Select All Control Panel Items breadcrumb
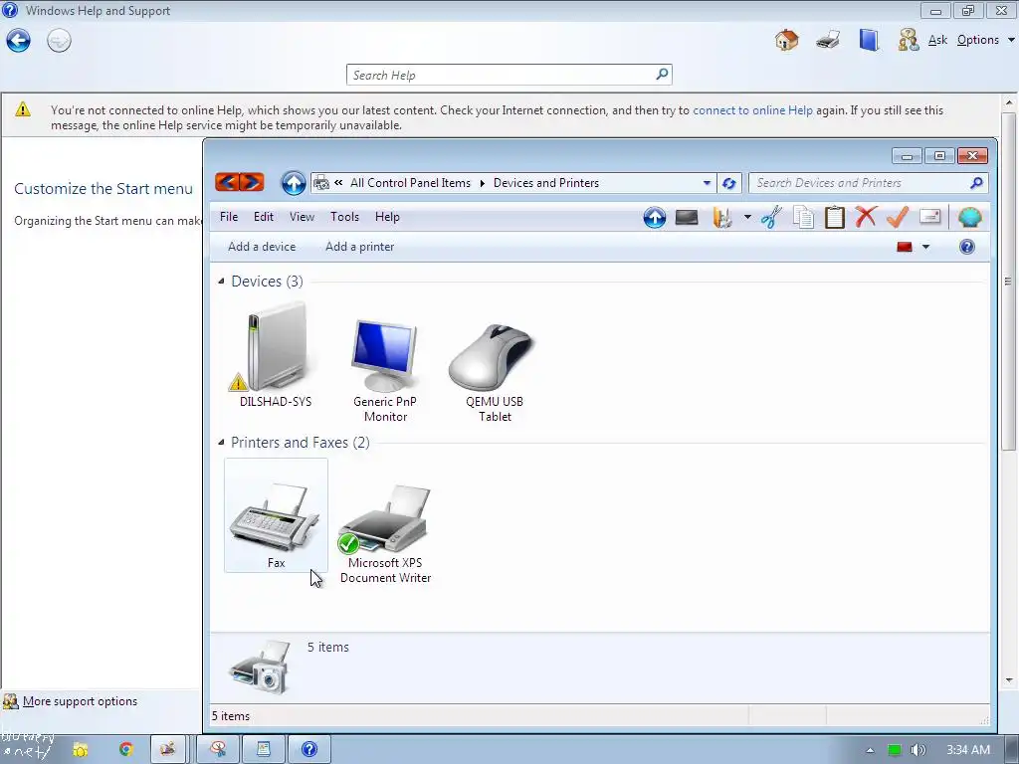This screenshot has width=1019, height=764. click(x=410, y=183)
